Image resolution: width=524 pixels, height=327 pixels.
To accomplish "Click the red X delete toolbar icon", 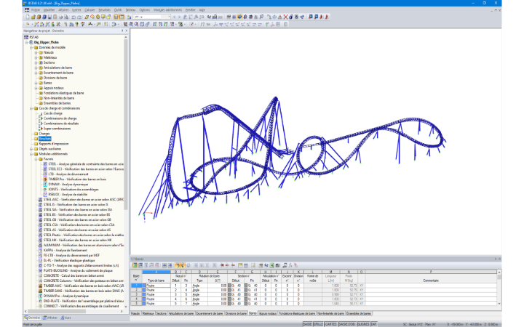I will [x=285, y=17].
